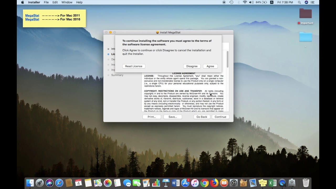
Task: Open the Help menu
Action: (x=79, y=2)
